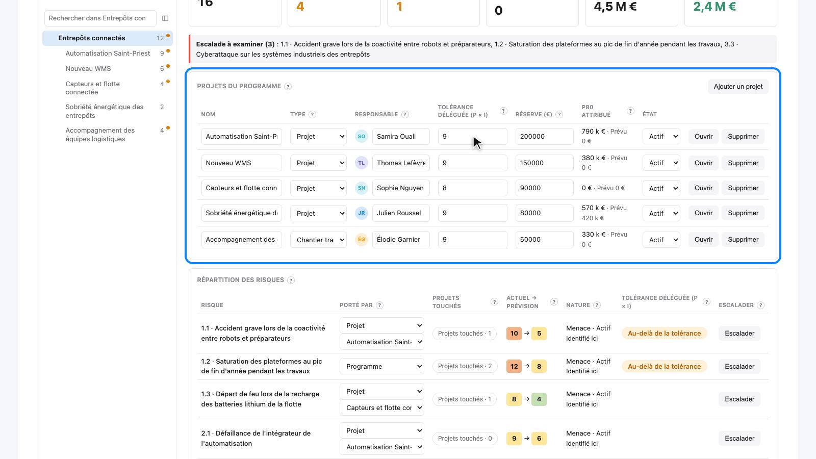Select Accompagnement des équipes logistiques in sidebar
Screen dimensions: 816x459
[108, 135]
